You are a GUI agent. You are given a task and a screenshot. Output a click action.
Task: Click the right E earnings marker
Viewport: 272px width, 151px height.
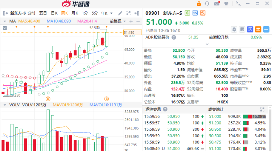[107, 99]
